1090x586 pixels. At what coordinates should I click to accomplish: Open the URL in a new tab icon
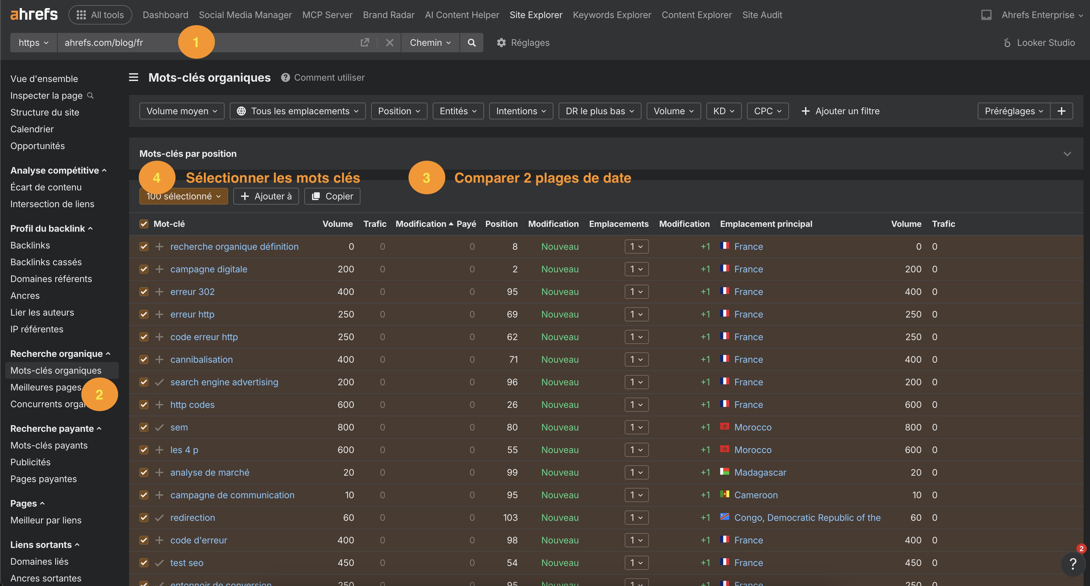[364, 43]
